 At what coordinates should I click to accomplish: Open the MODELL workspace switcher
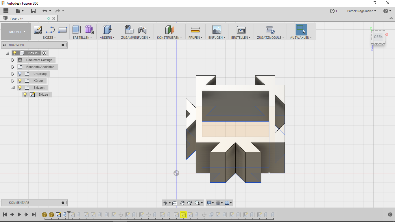[x=16, y=32]
